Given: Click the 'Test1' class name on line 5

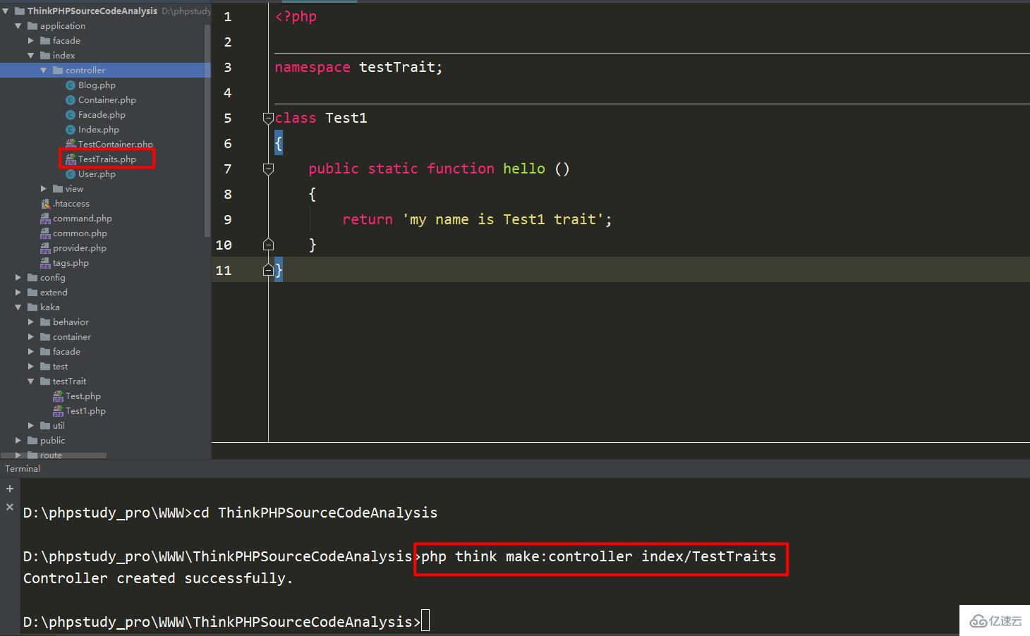Looking at the screenshot, I should tap(346, 118).
